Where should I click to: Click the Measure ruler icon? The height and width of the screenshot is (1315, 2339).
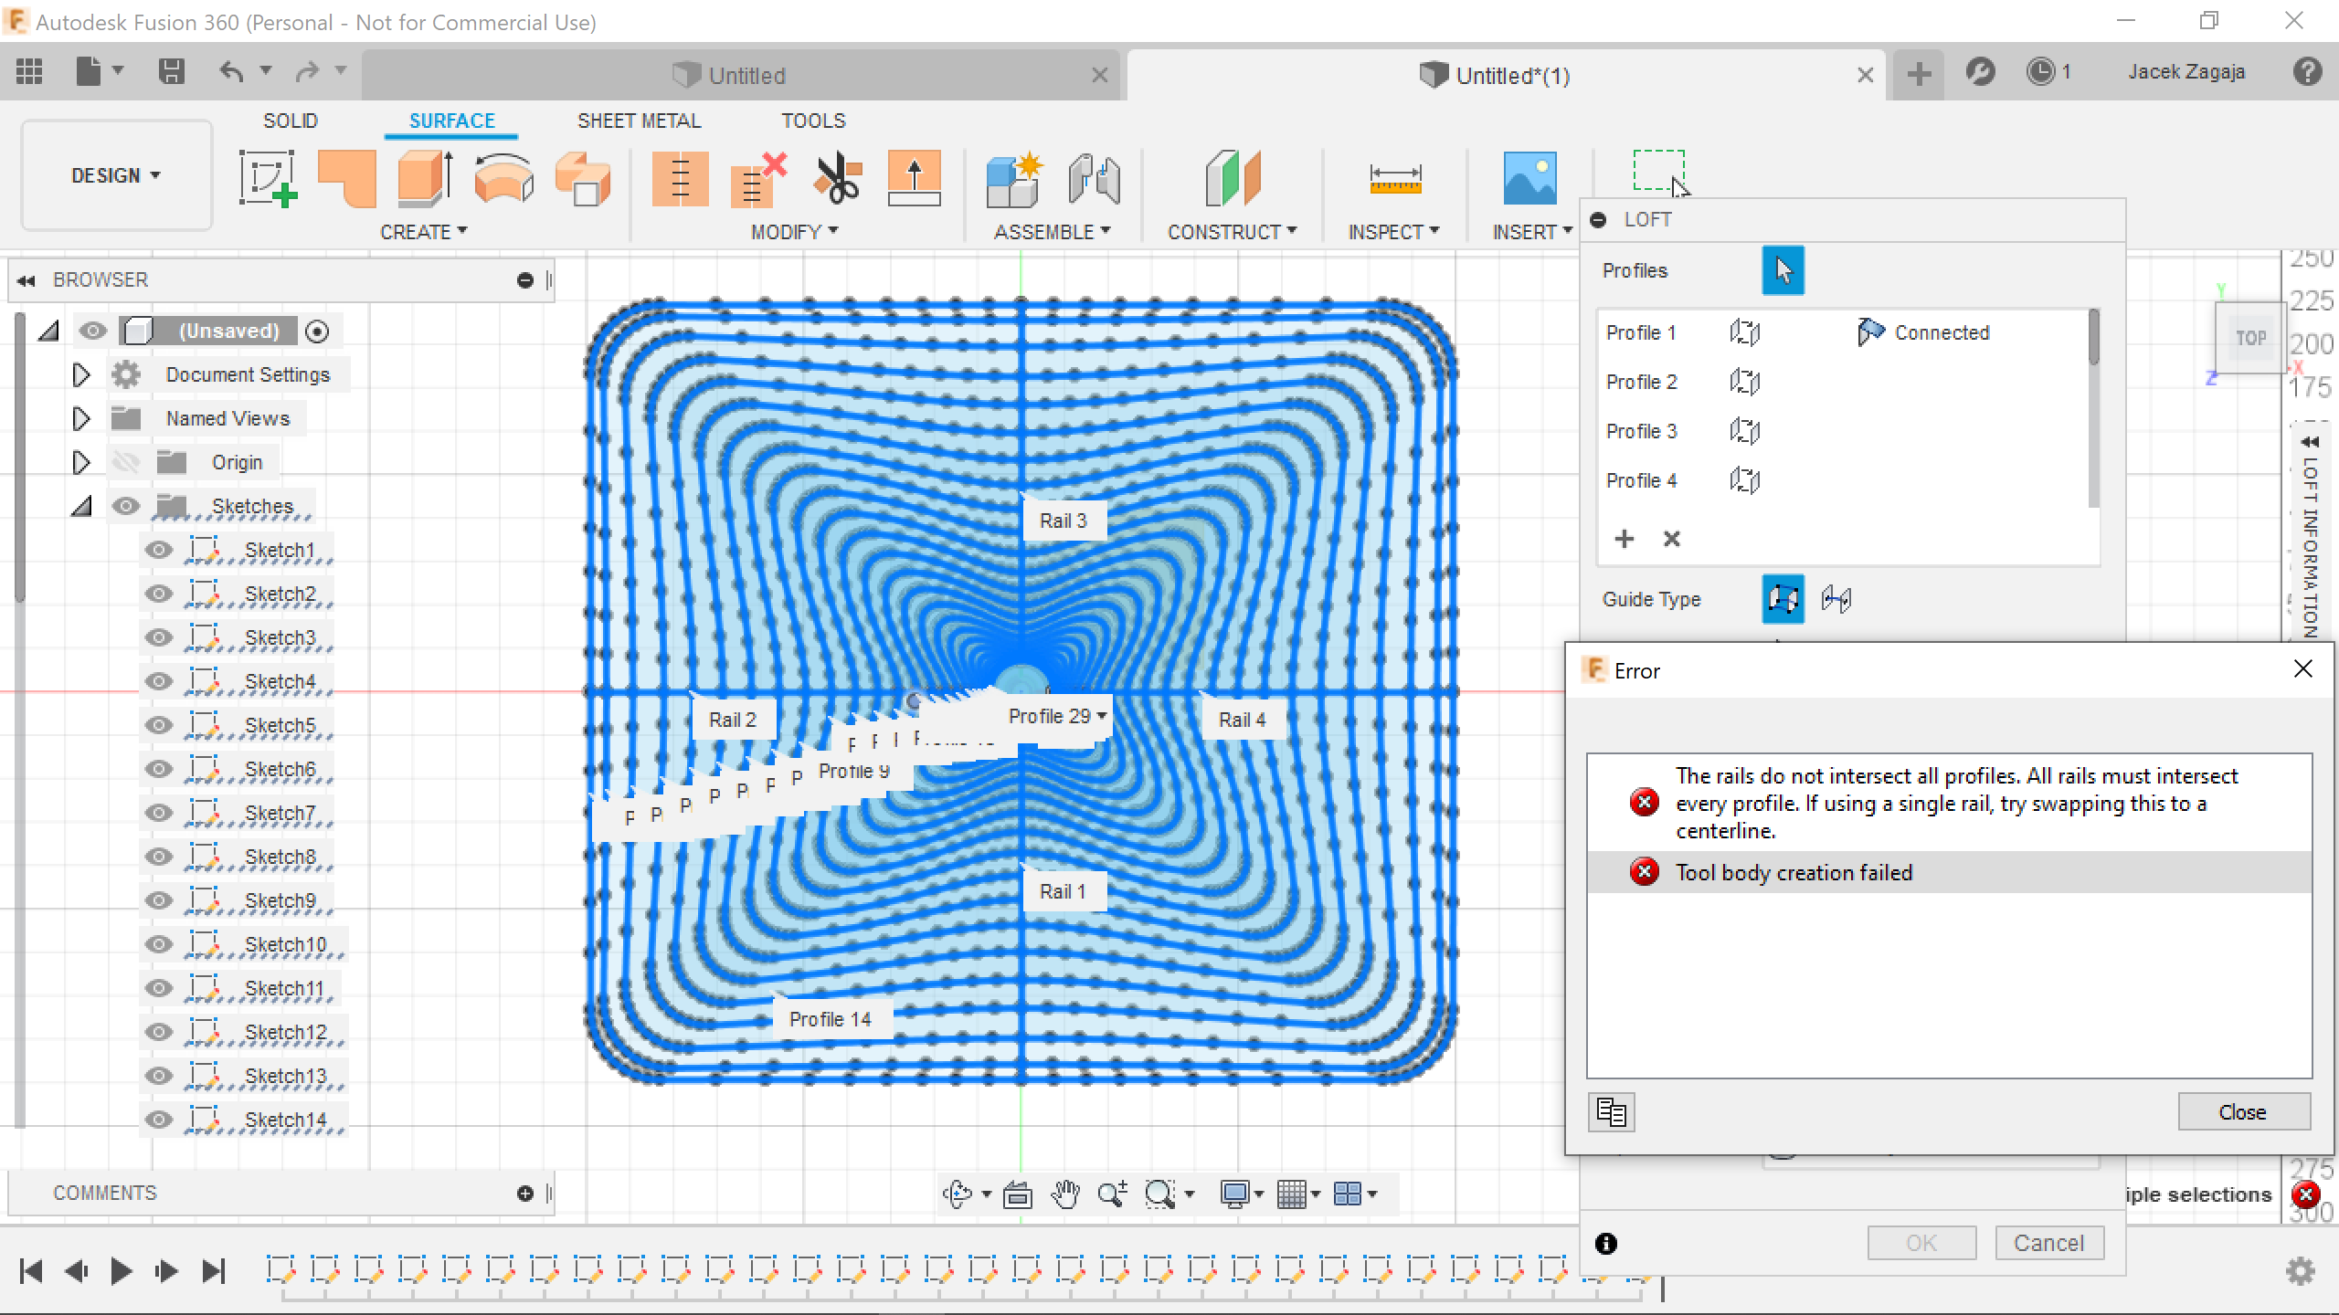point(1395,179)
